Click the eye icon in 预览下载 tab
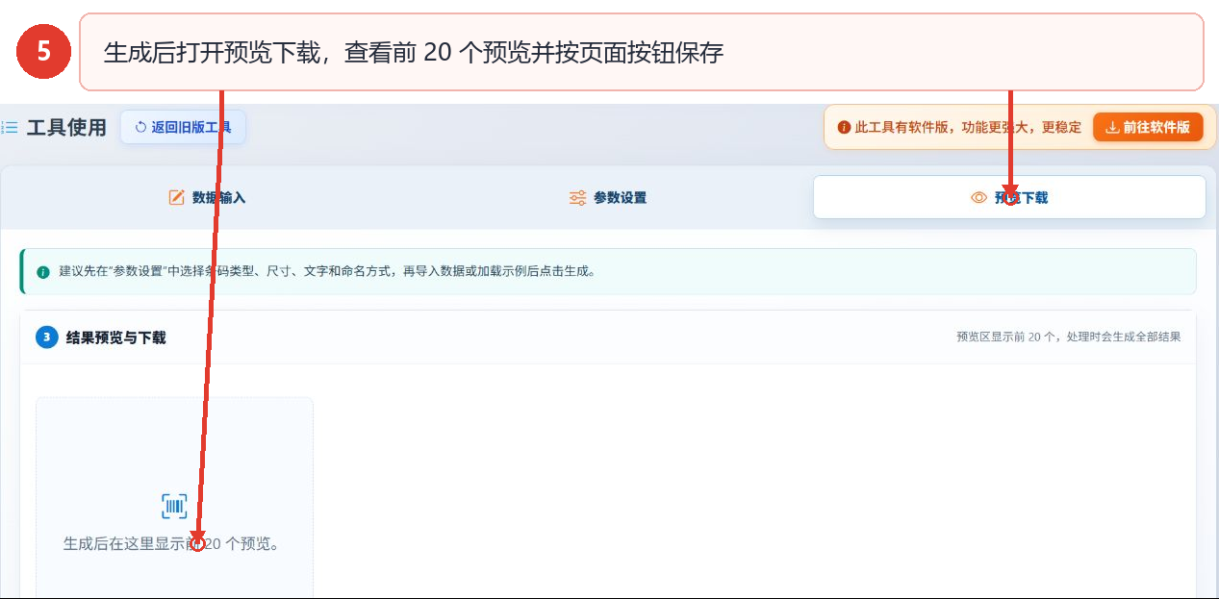Image resolution: width=1219 pixels, height=599 pixels. [979, 197]
